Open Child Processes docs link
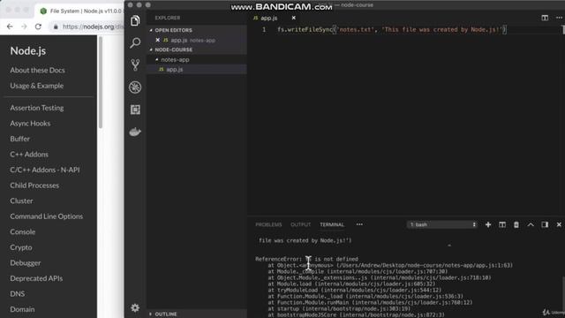565x318 pixels. tap(34, 185)
